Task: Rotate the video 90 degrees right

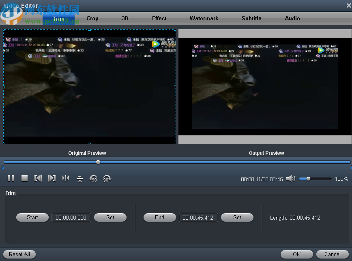Action: click(x=107, y=178)
